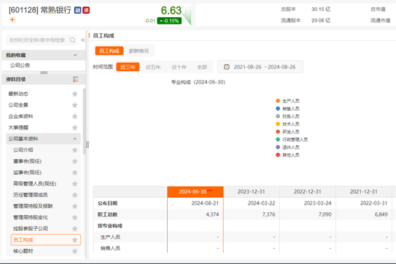
Task: Select the 2024-06-30 column header
Action: (195, 192)
